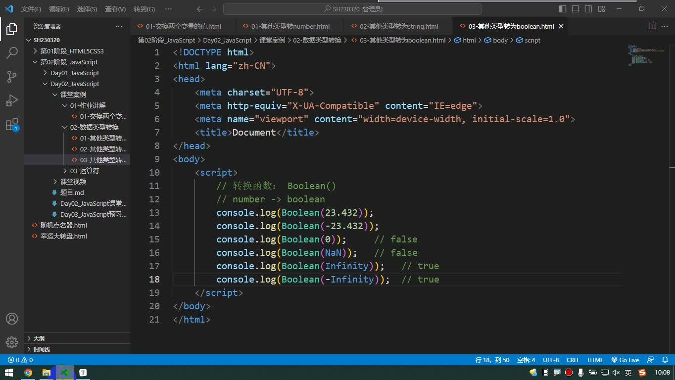Change the HTML language mode
675x380 pixels.
coord(595,360)
